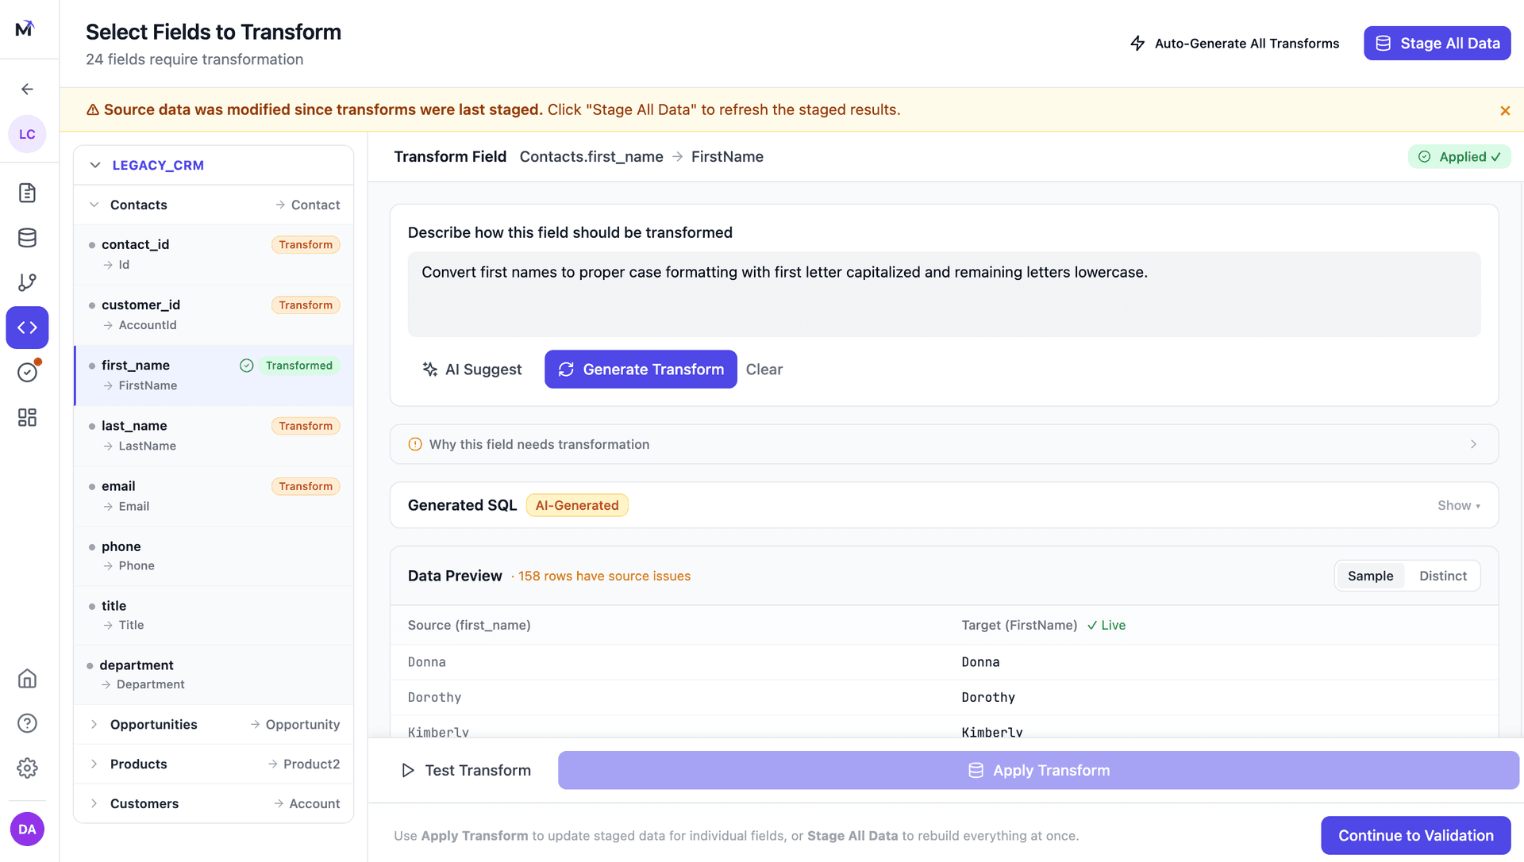1524x862 pixels.
Task: Open Settings via the gear icon
Action: (x=27, y=768)
